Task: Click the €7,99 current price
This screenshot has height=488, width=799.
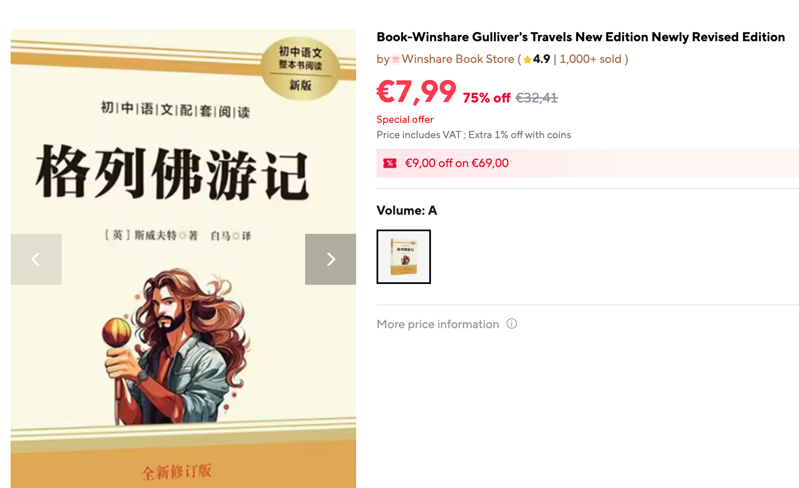Action: click(x=416, y=92)
